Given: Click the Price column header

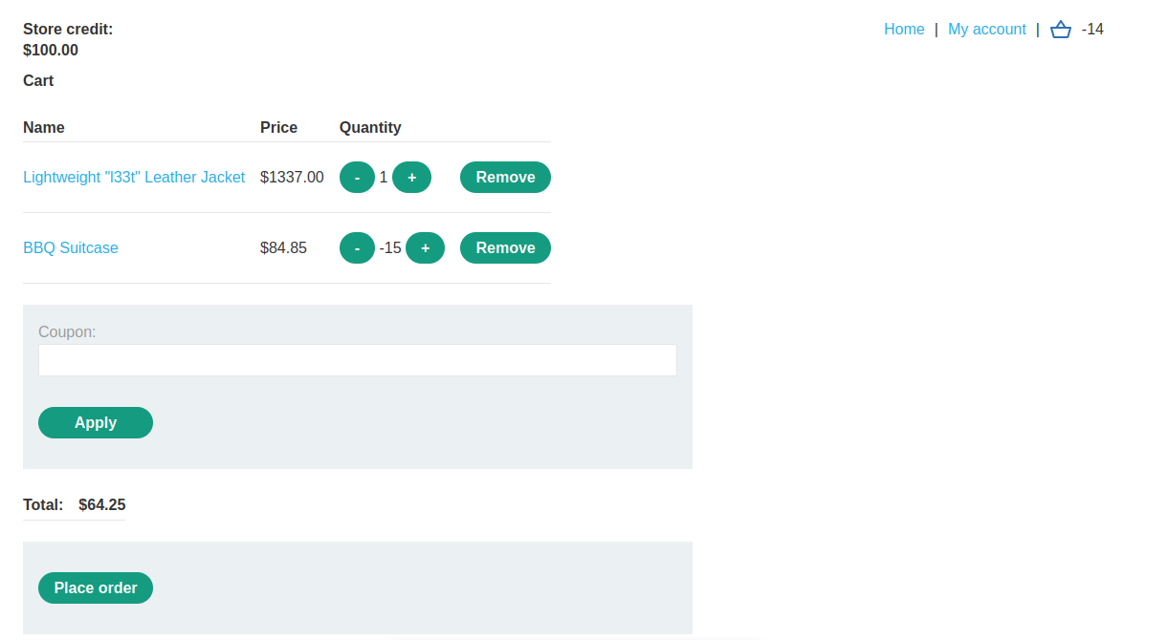Looking at the screenshot, I should (278, 128).
